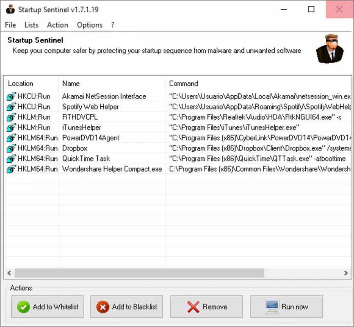Image resolution: width=354 pixels, height=327 pixels.
Task: Sort by the Name column header
Action: (112, 83)
